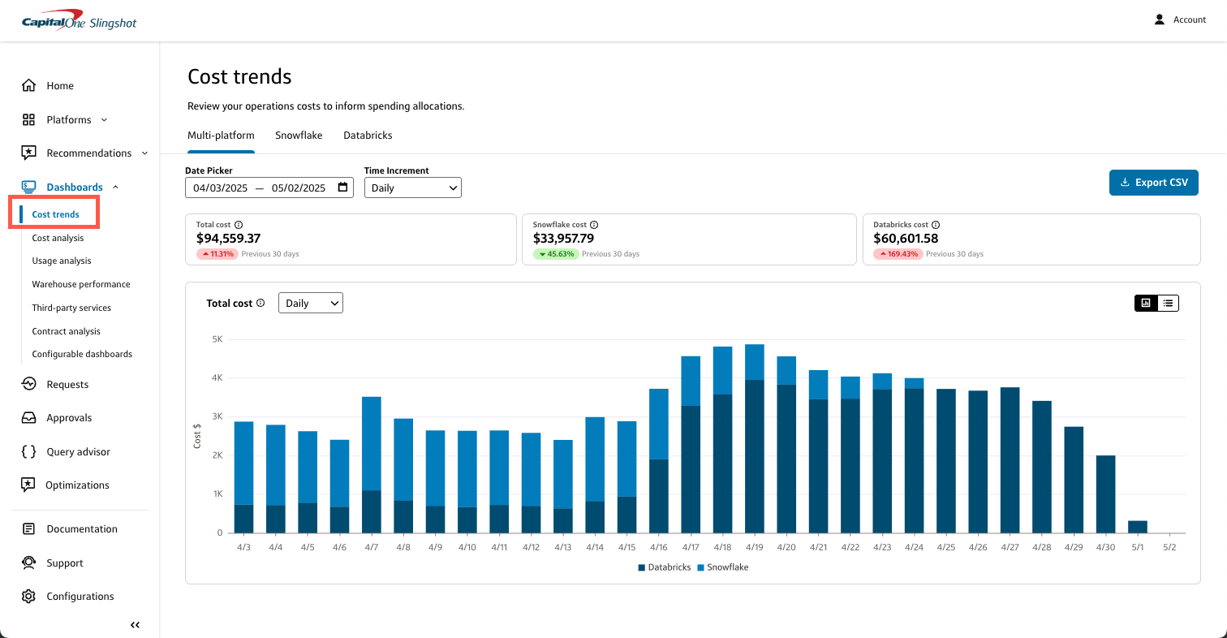Click the Dashboards monitor icon
This screenshot has width=1227, height=638.
coord(29,187)
